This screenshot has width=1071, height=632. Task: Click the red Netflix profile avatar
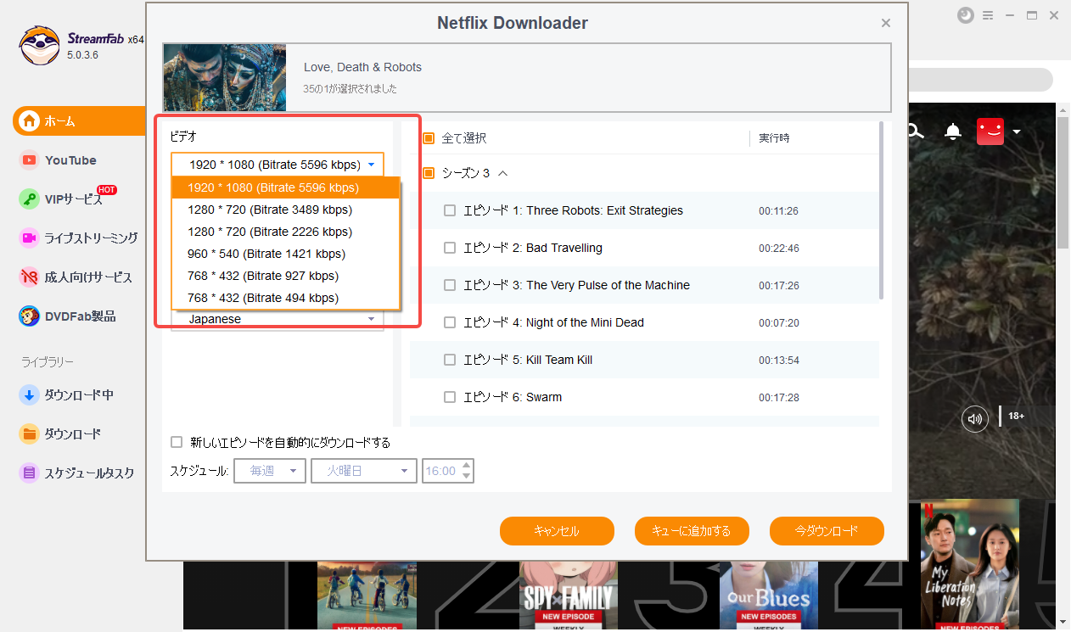(990, 131)
